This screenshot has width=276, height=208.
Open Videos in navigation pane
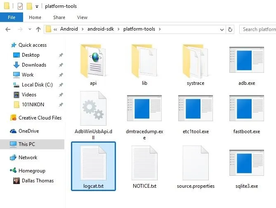tap(29, 95)
